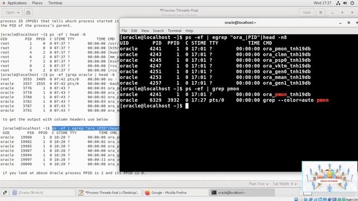Open the Terminal menu in top bar
358x201 pixels.
click(x=55, y=3)
